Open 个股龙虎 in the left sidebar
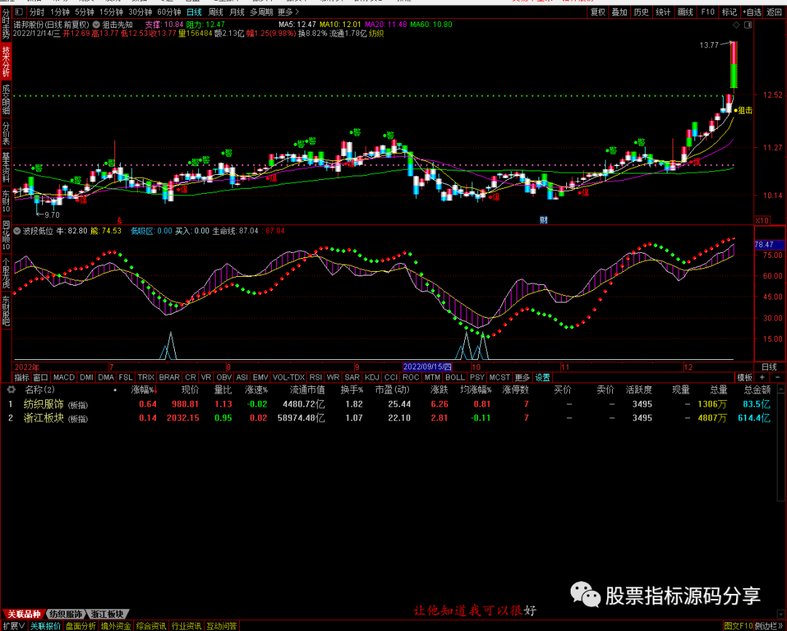Image resolution: width=787 pixels, height=631 pixels. (6, 273)
